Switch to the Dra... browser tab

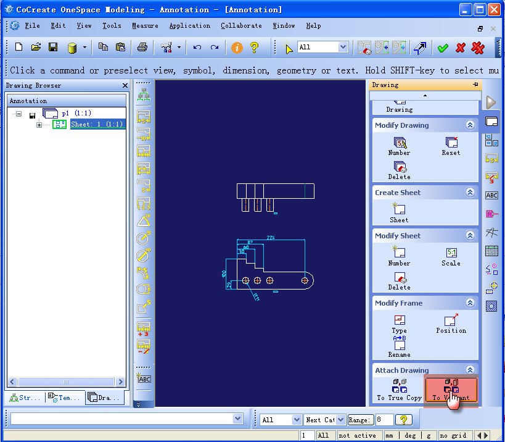click(x=104, y=398)
